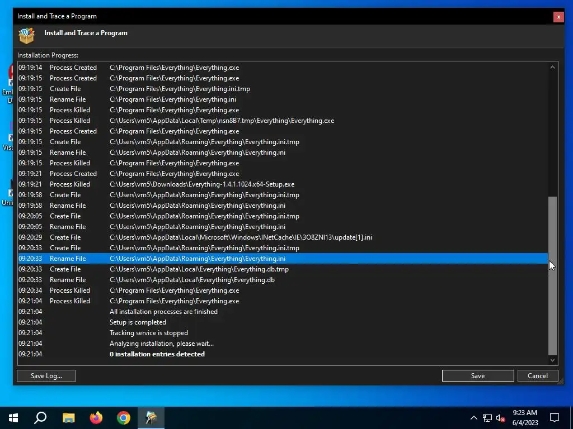Select 09:19:58 Rename File Everything.ini row
Viewport: 573px width, 429px height.
[x=283, y=206]
